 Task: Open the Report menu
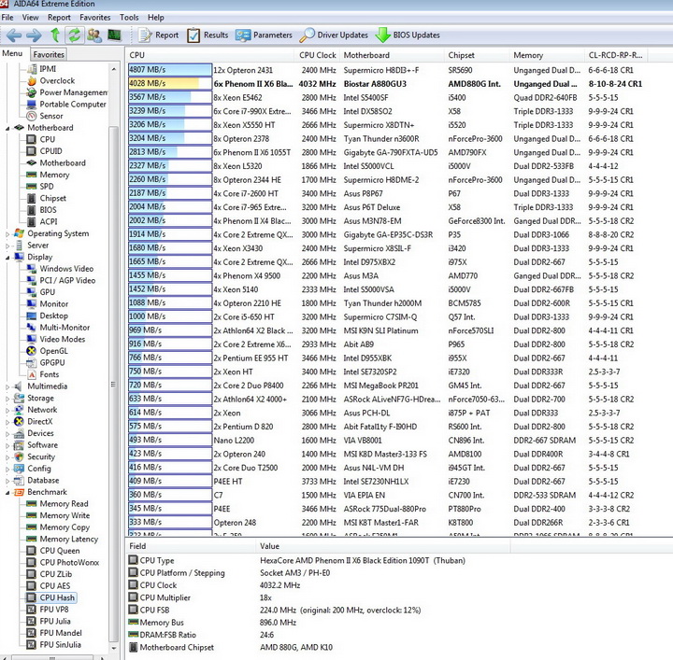click(59, 18)
